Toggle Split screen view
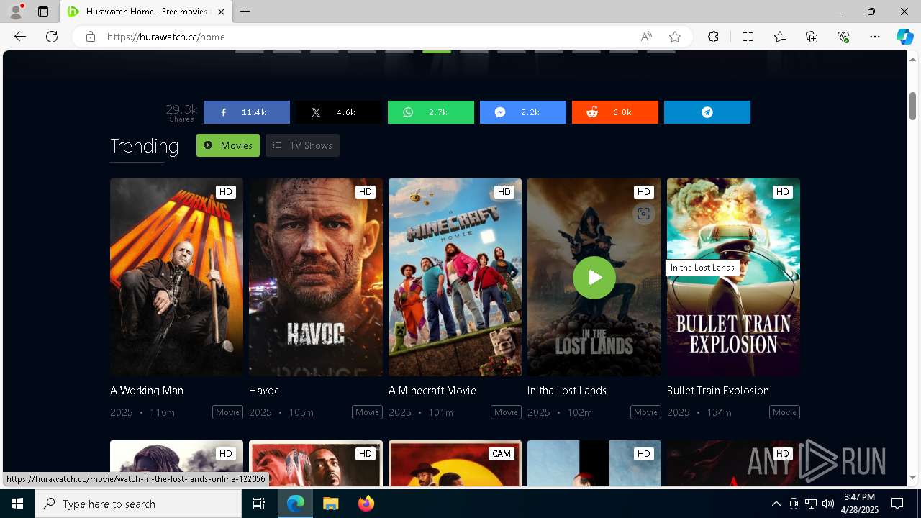 coord(748,37)
